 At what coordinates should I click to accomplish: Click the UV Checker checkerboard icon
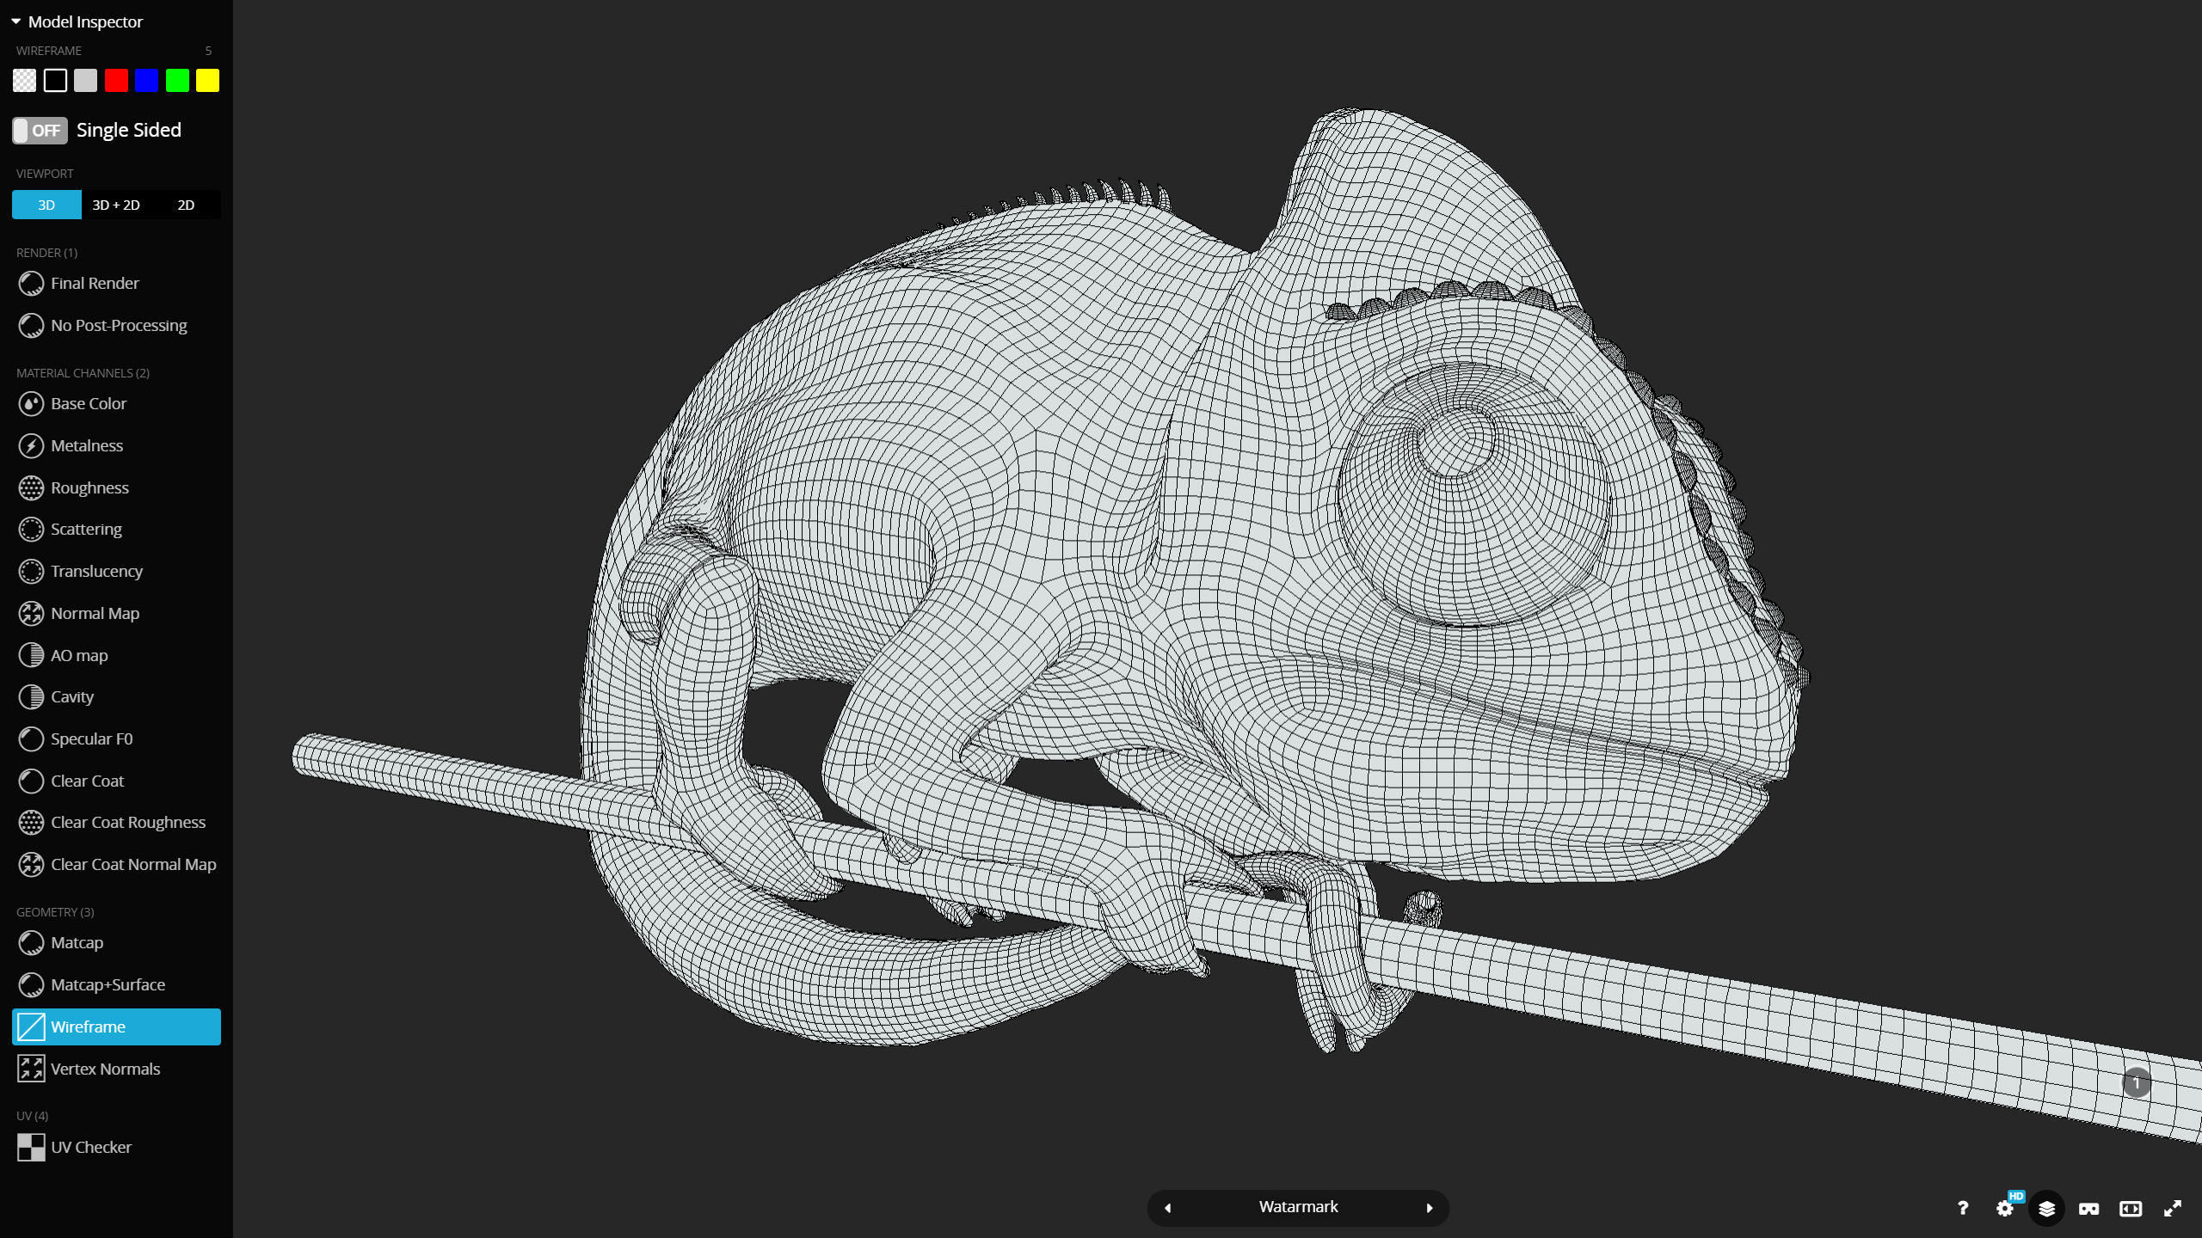[31, 1148]
